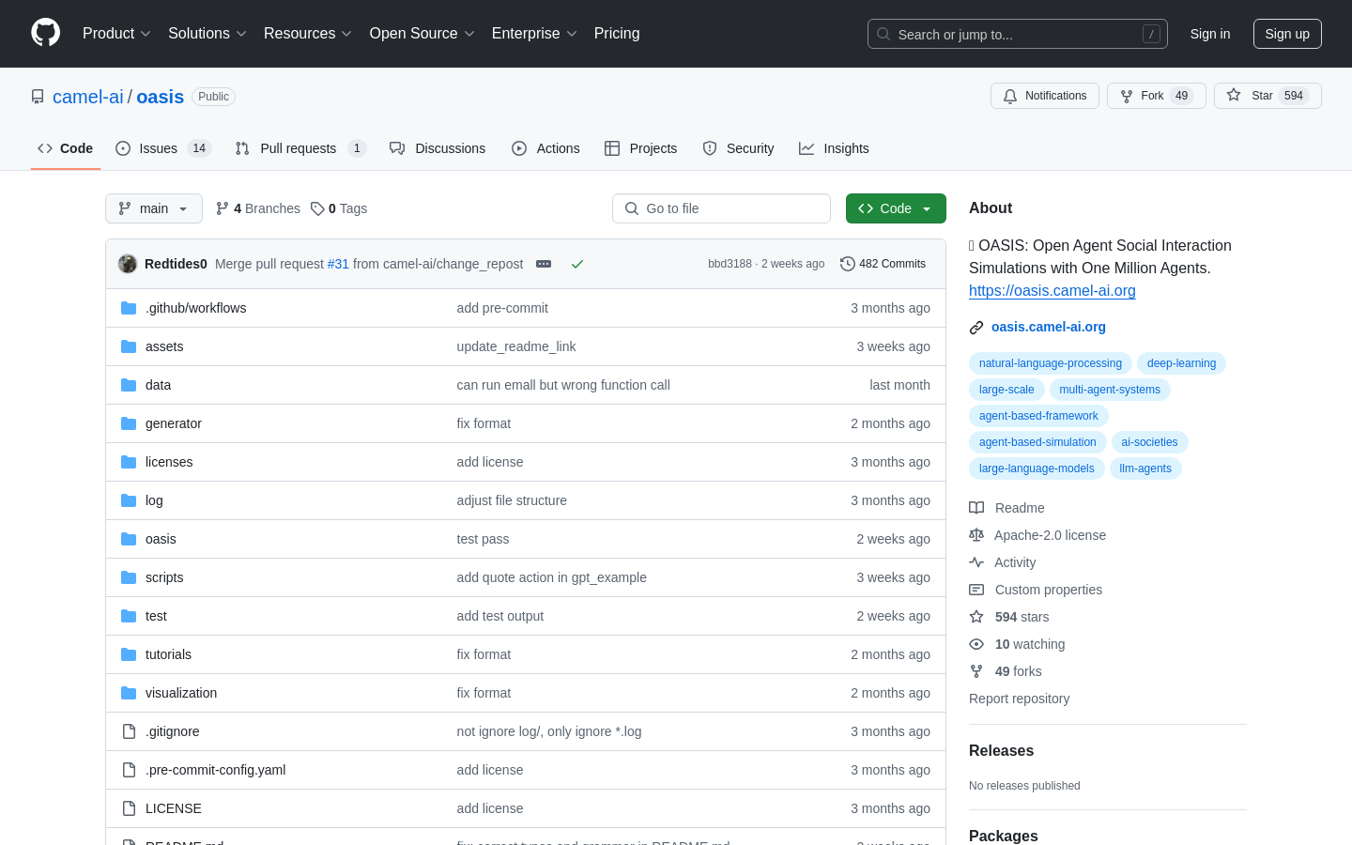Viewport: 1352px width, 845px height.
Task: Click the Sign in link
Action: click(x=1210, y=34)
